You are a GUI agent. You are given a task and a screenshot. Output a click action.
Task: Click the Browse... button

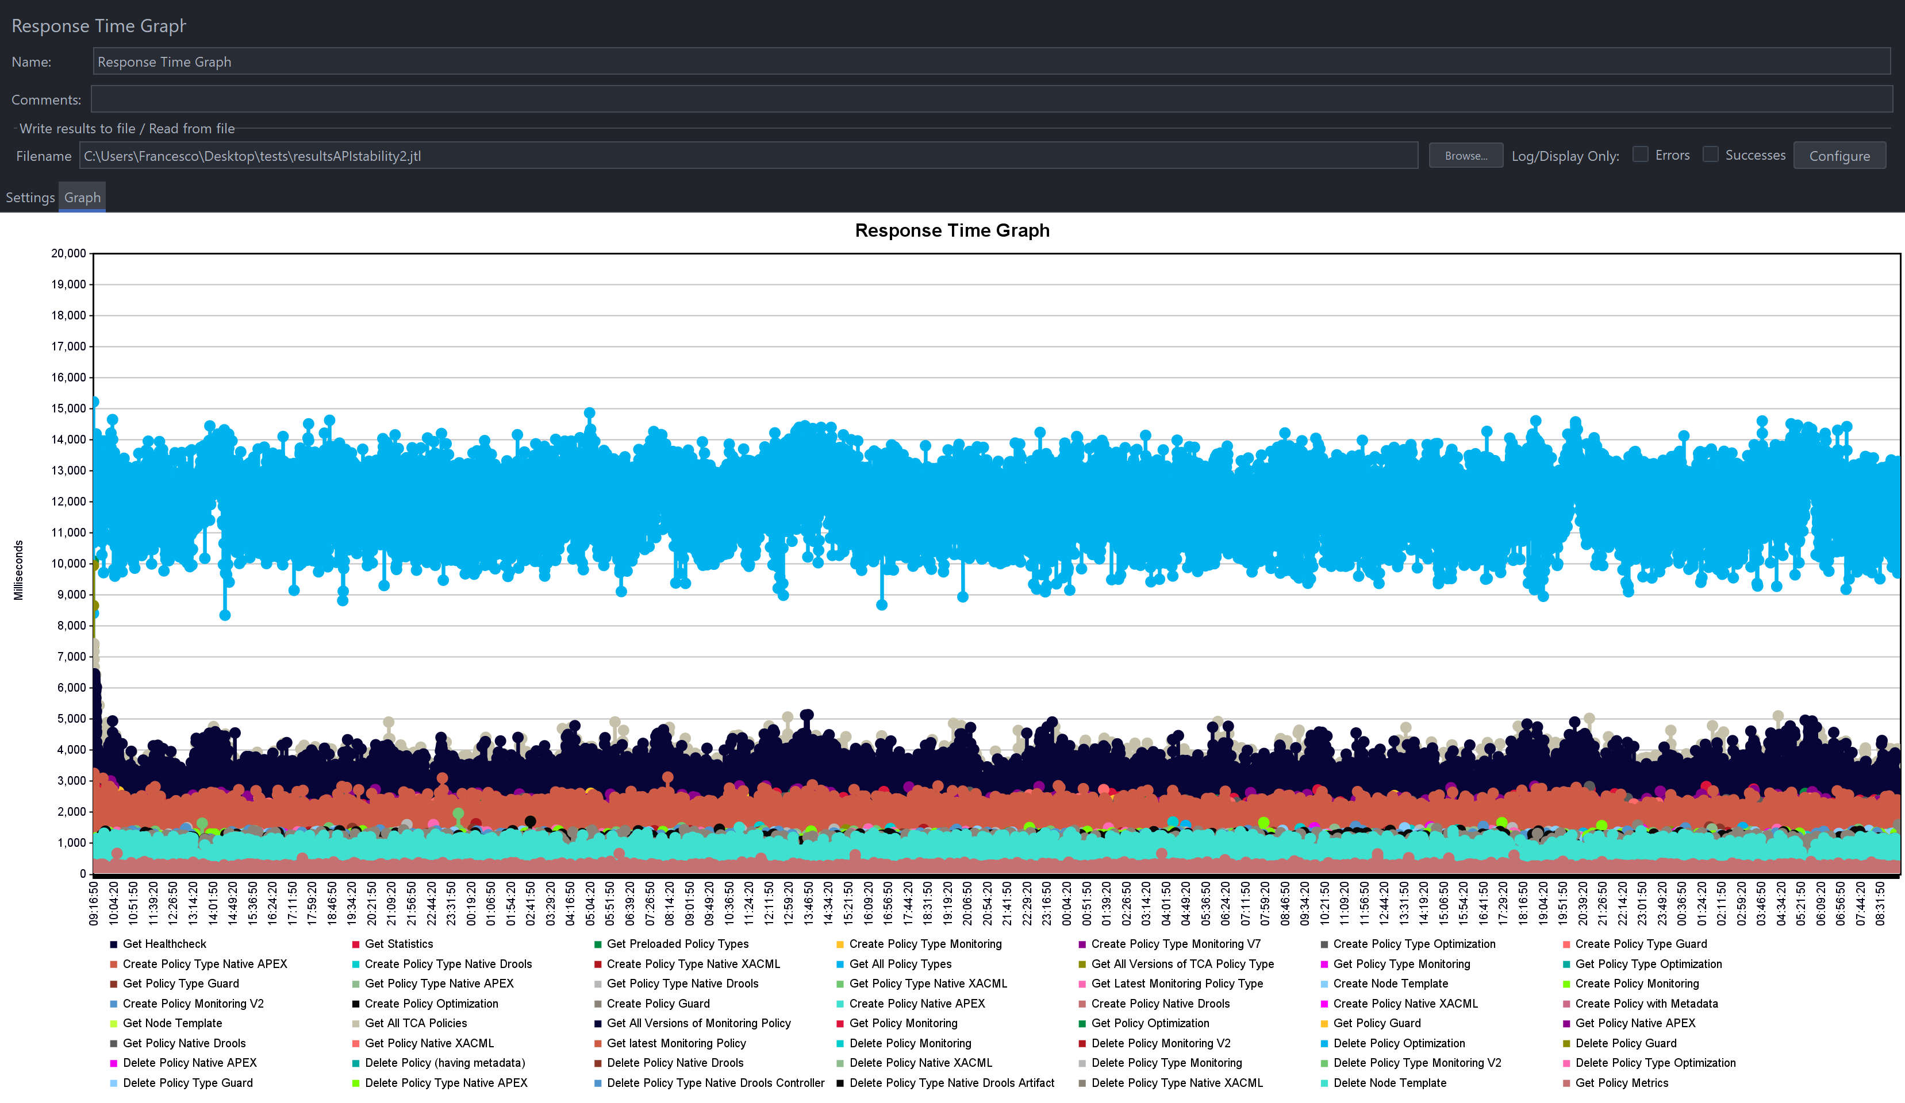pos(1466,156)
